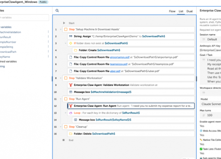Click the Public badge next to bot name
This screenshot has width=221, height=159.
(x=43, y=2)
